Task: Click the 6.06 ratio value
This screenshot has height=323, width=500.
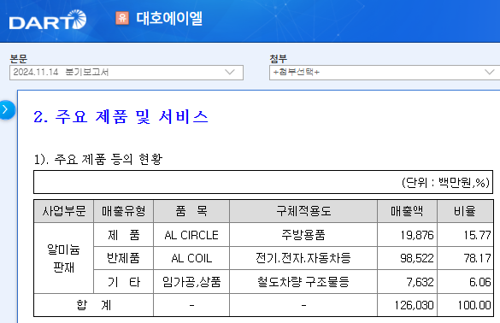Action: click(x=479, y=282)
